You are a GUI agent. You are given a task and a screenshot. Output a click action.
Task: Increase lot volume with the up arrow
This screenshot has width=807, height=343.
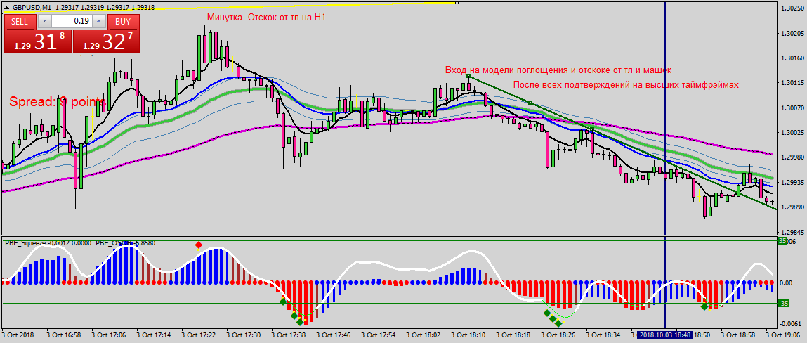click(x=100, y=21)
